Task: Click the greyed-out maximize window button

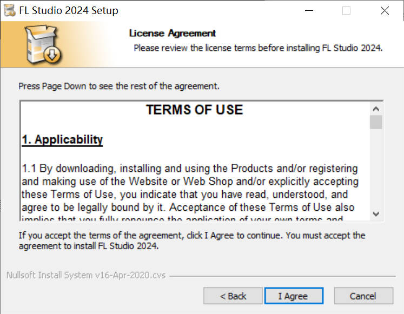Action: point(346,10)
